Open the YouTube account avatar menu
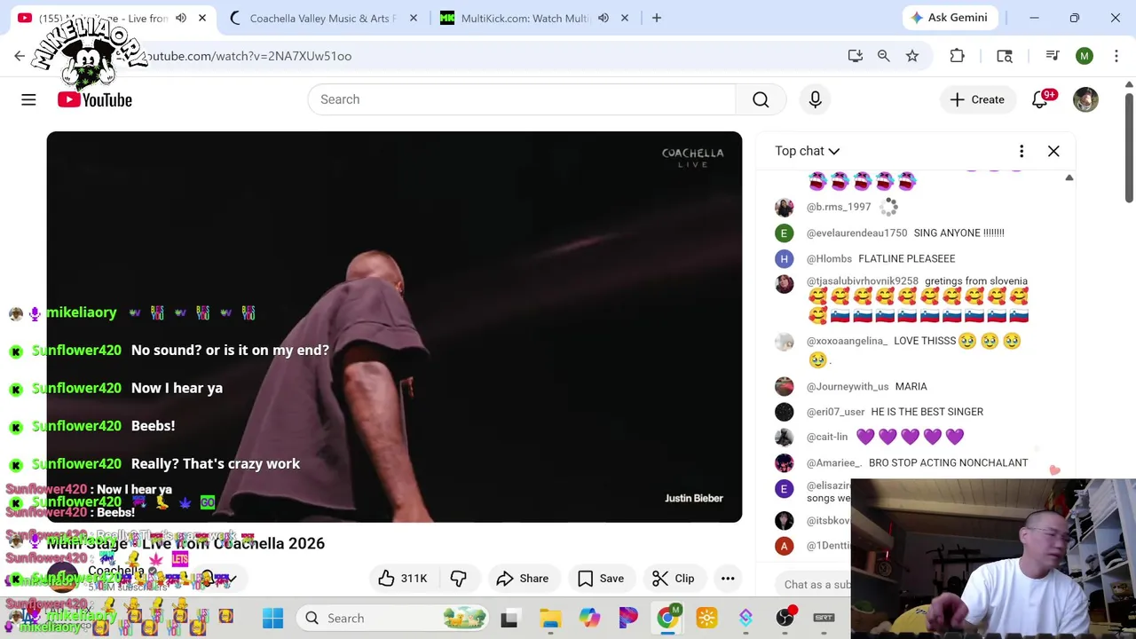Image resolution: width=1136 pixels, height=639 pixels. point(1085,99)
